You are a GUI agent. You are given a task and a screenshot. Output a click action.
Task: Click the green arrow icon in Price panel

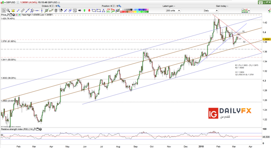[x=20, y=15]
